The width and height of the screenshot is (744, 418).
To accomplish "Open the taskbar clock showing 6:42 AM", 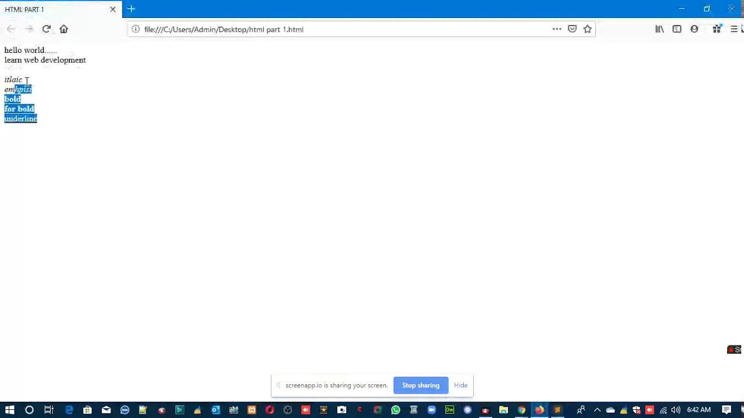I will pos(699,410).
